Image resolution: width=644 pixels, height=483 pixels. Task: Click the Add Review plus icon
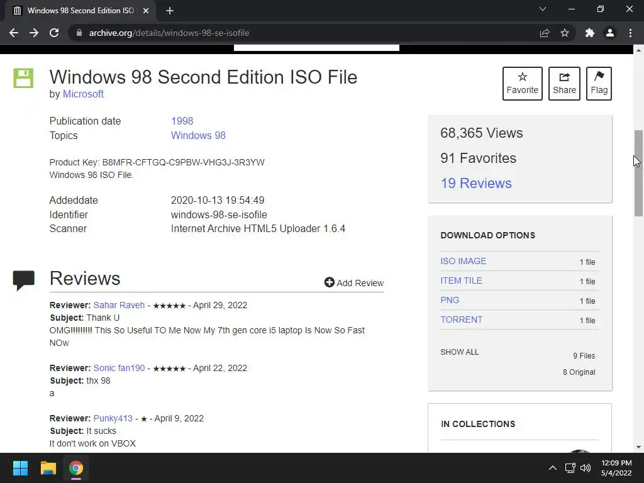[x=330, y=282]
